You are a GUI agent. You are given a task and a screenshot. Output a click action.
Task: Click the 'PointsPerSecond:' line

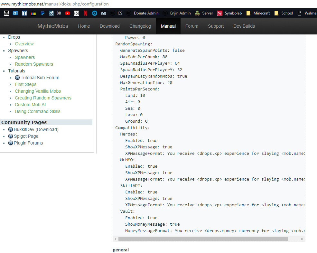click(x=140, y=89)
